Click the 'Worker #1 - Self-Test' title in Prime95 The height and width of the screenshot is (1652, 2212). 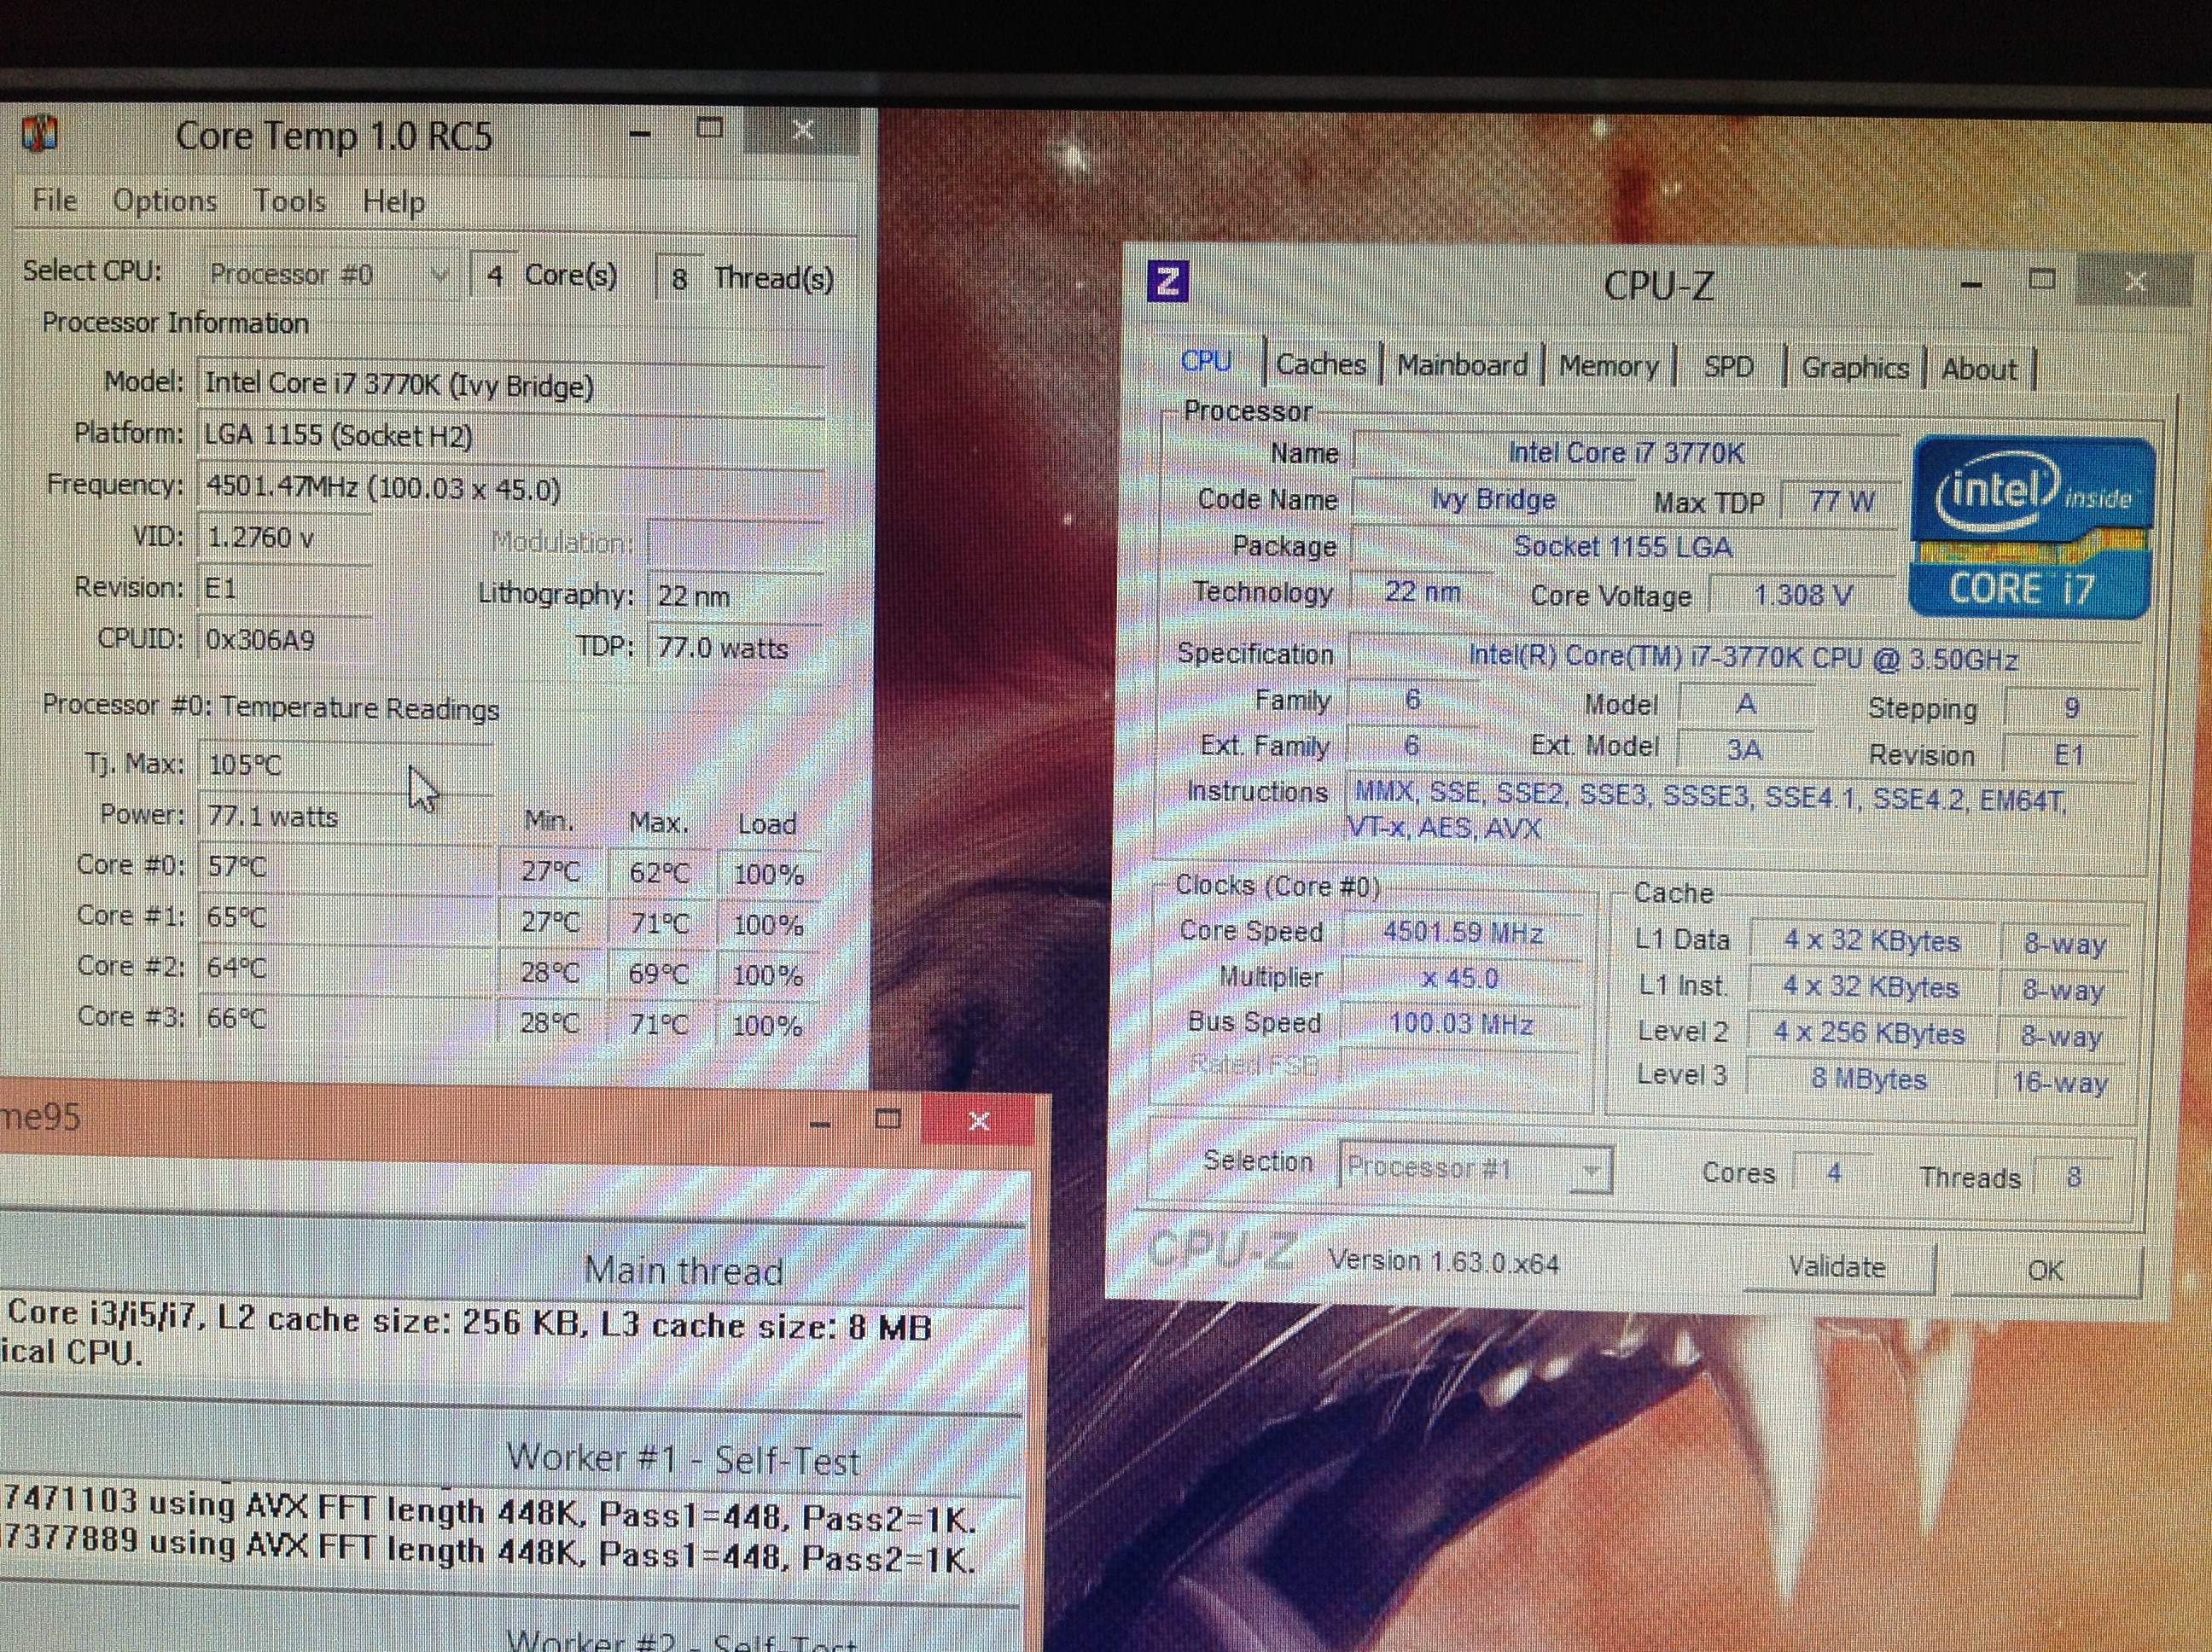pyautogui.click(x=683, y=1459)
